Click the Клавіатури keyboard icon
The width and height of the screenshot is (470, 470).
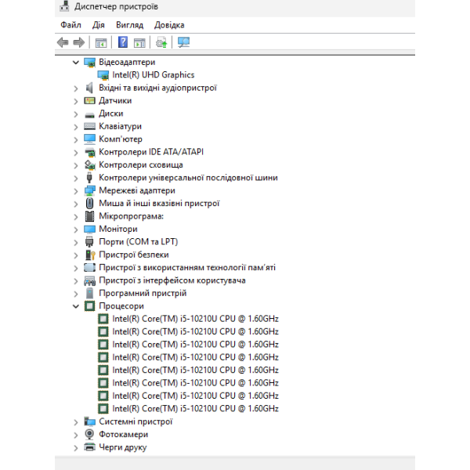point(89,126)
